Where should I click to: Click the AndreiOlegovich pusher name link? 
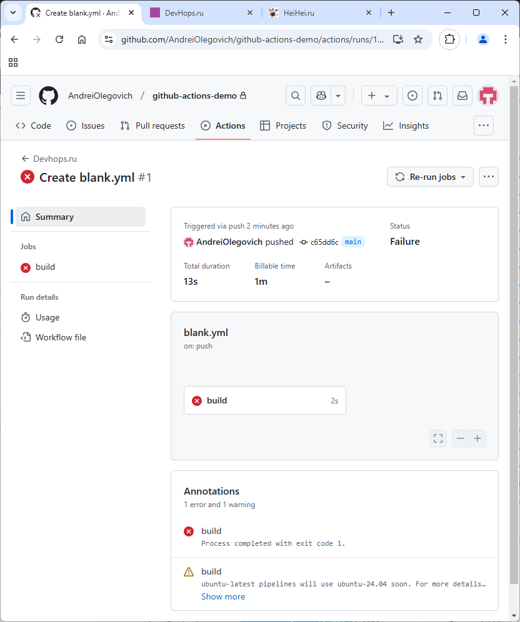(x=229, y=242)
